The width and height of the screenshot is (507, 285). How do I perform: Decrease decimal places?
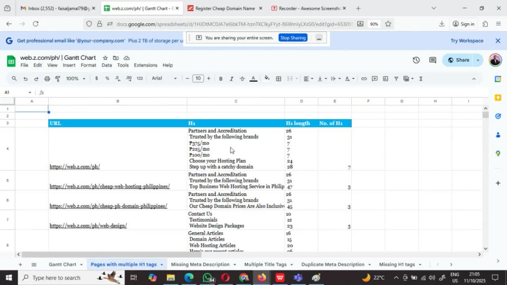118,78
